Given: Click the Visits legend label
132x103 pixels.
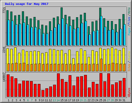Looking at the screenshot, I should coord(129,56).
